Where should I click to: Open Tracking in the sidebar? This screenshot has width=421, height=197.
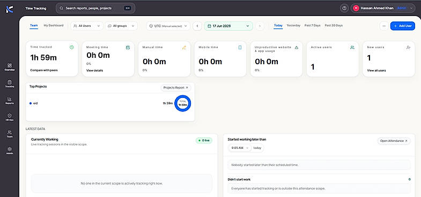pyautogui.click(x=10, y=84)
